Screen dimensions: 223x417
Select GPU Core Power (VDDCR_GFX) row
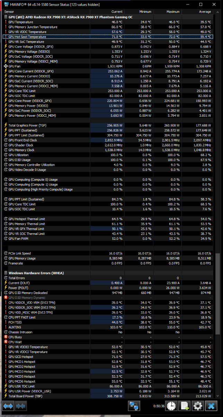pos(109,101)
